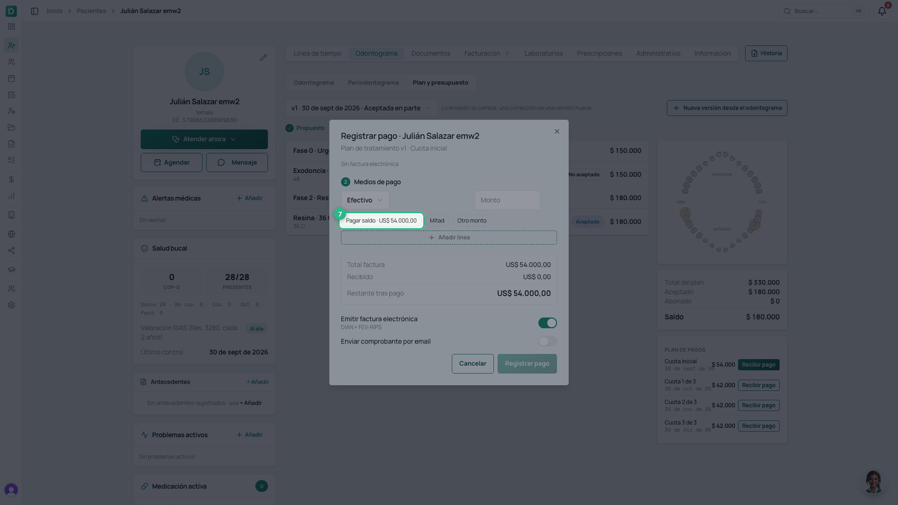The height and width of the screenshot is (505, 898).
Task: Open the bar-chart reports sidebar icon
Action: tap(11, 196)
